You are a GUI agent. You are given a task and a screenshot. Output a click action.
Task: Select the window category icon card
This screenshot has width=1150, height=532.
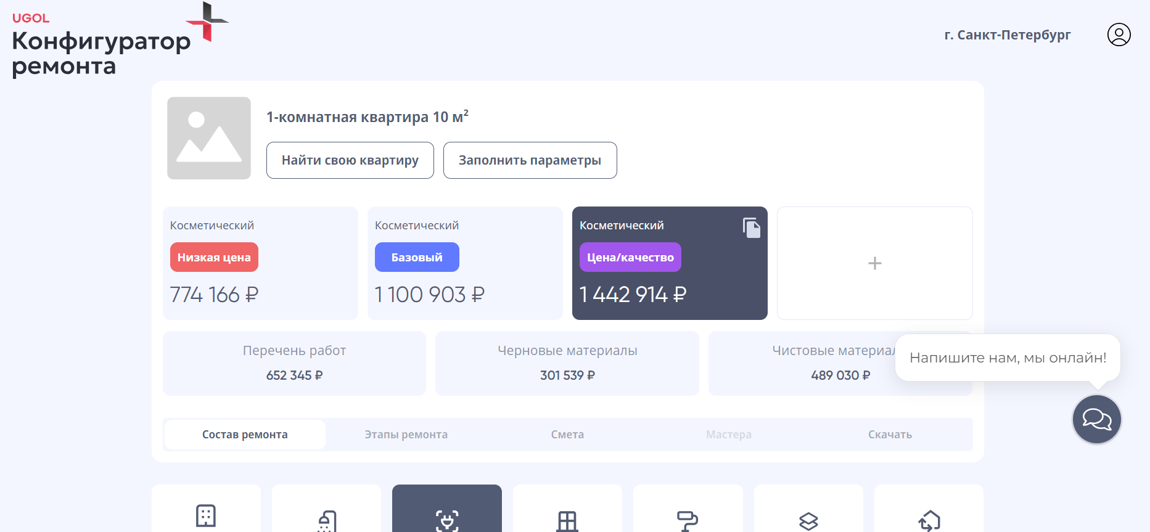[x=567, y=508]
